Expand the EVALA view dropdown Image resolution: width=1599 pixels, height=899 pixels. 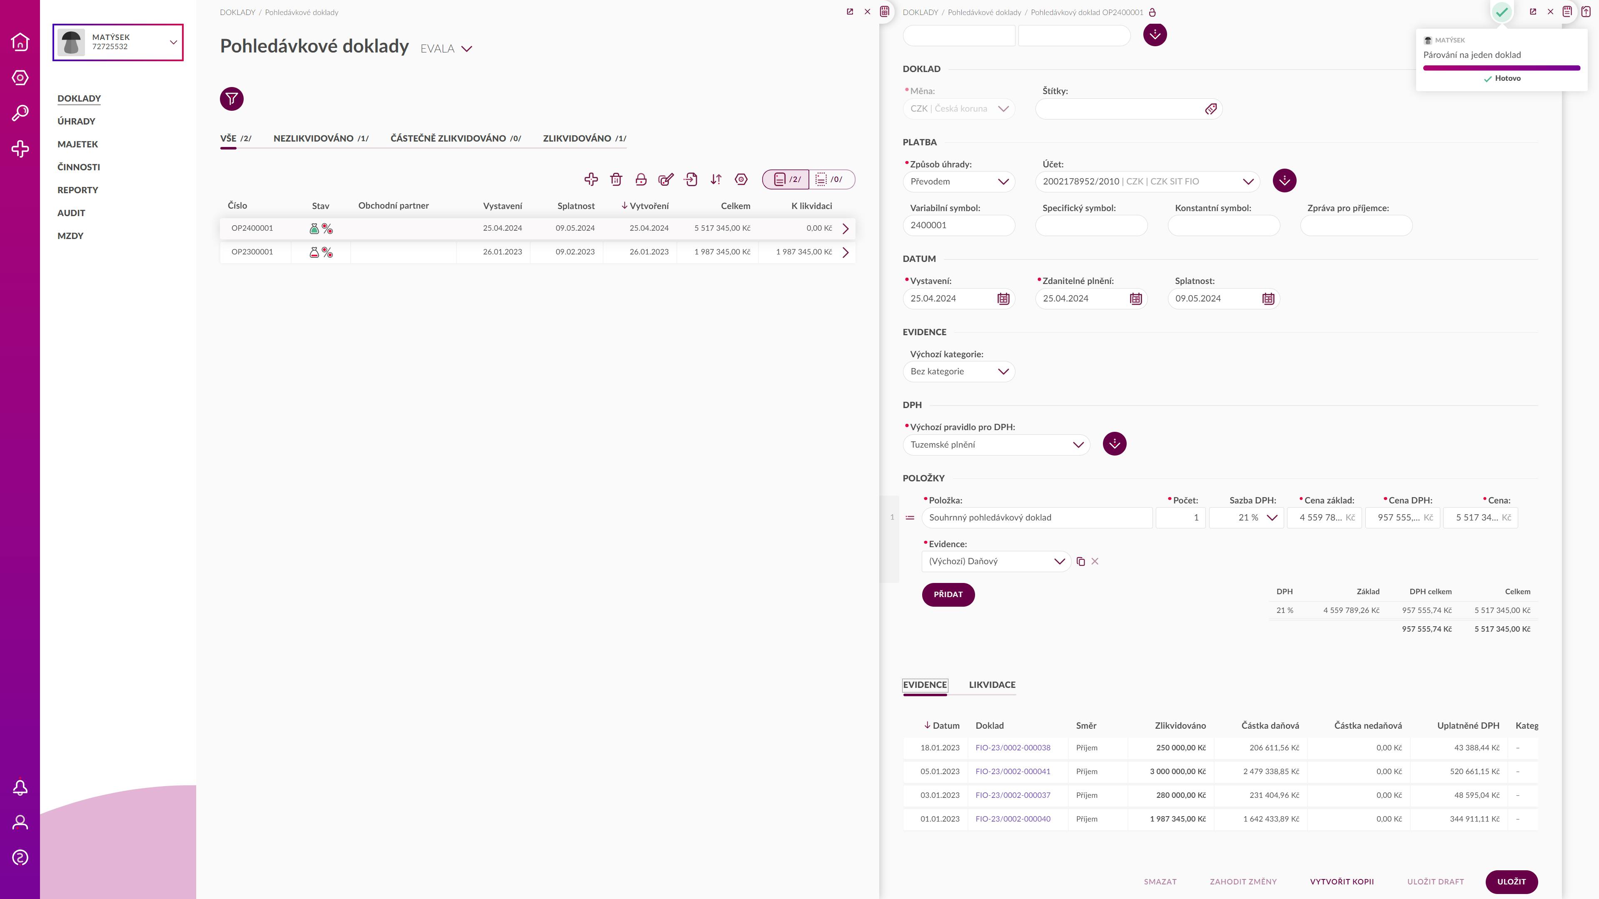tap(447, 48)
